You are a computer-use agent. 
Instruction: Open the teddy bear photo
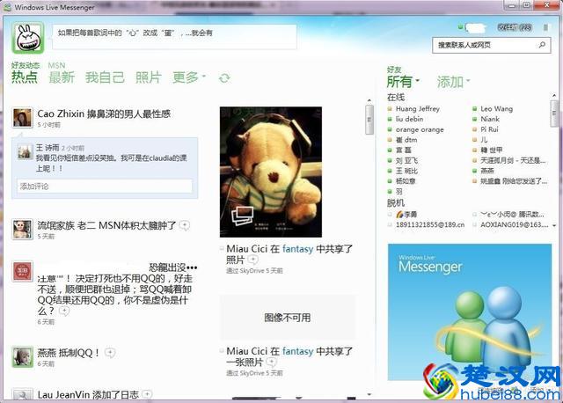coord(271,172)
